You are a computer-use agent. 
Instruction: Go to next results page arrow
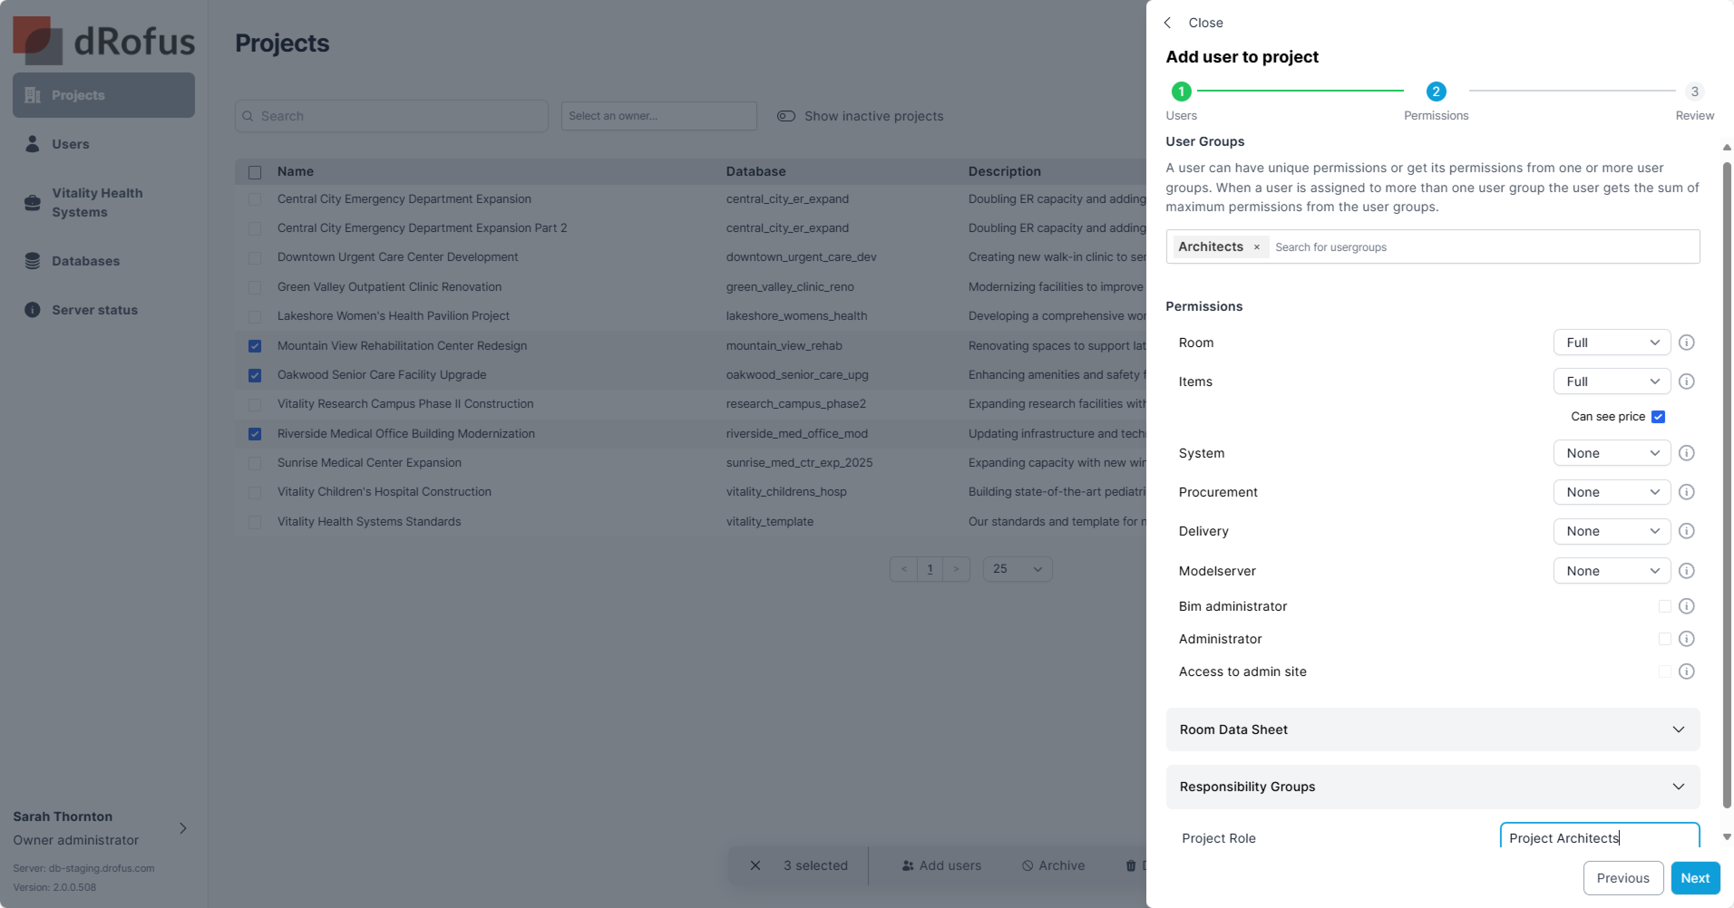[956, 569]
